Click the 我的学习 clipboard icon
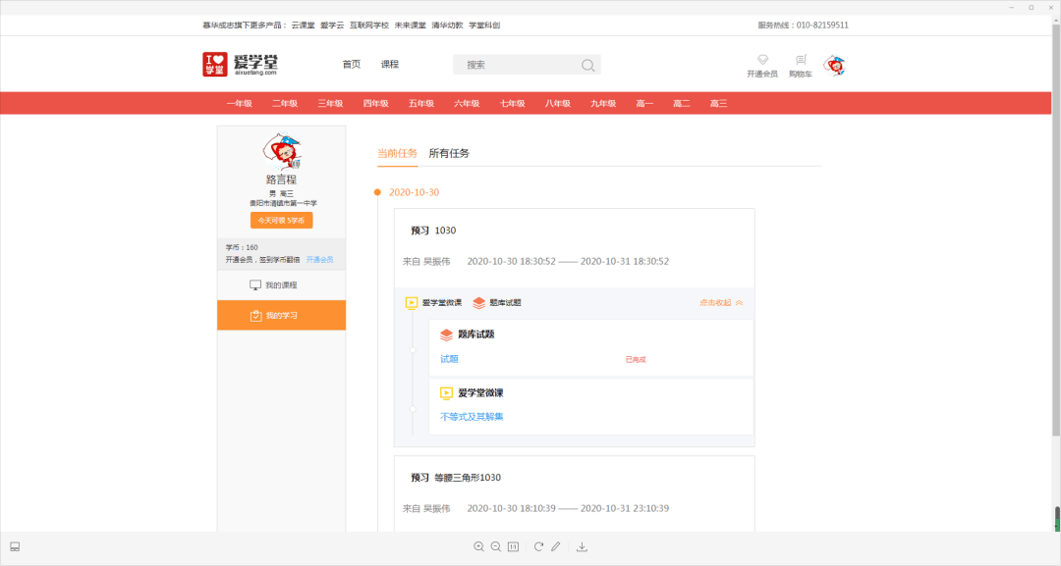This screenshot has width=1061, height=566. click(255, 316)
